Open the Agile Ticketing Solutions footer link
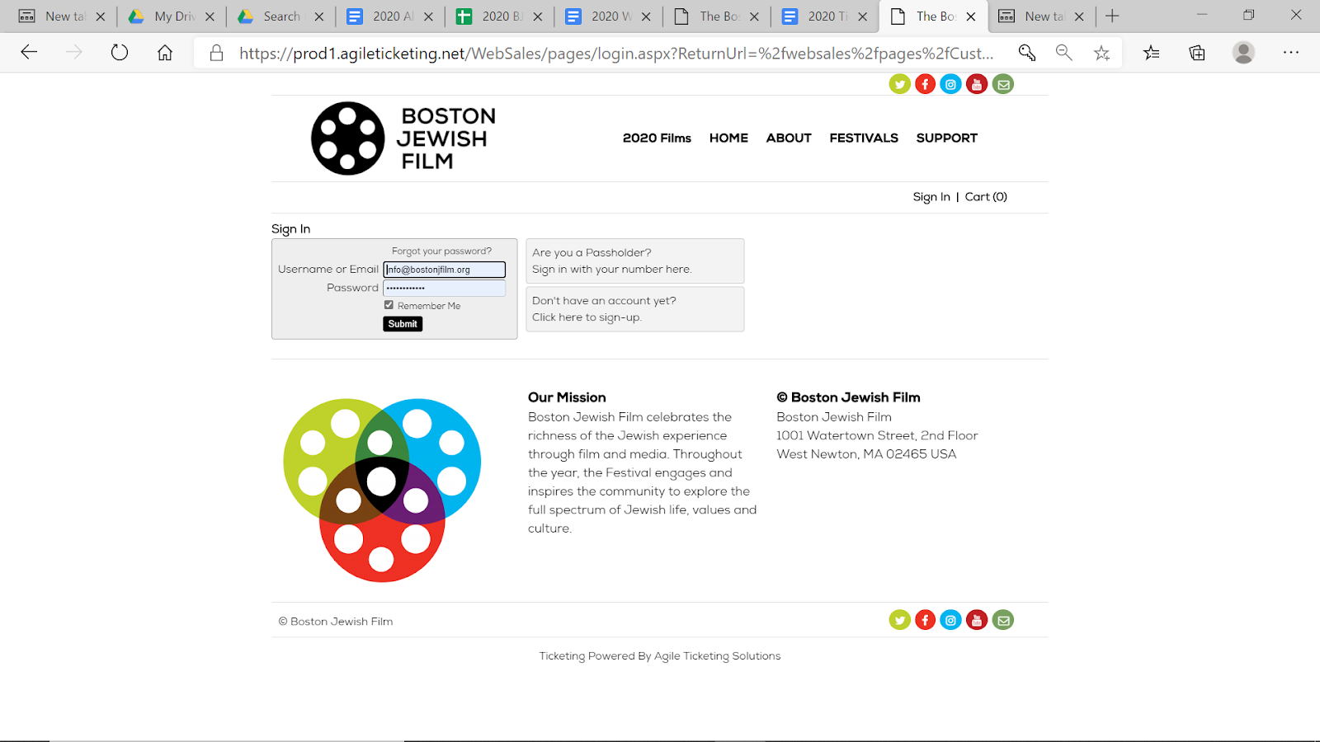The height and width of the screenshot is (742, 1320). tap(717, 656)
